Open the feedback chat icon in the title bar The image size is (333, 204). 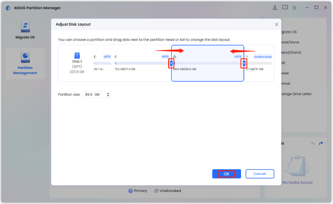pos(285,7)
